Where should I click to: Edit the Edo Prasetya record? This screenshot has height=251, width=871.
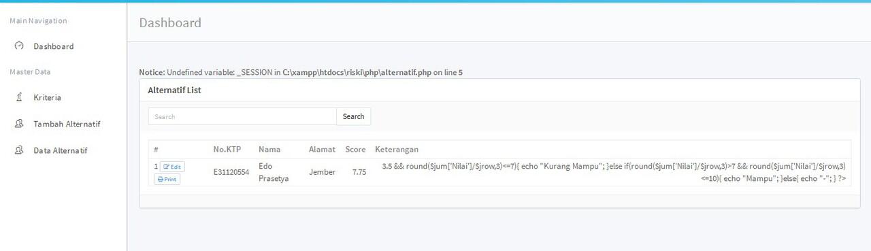172,167
